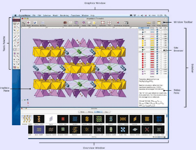
Task: Click the Unit Cell toolbar icon
Action: point(76,23)
